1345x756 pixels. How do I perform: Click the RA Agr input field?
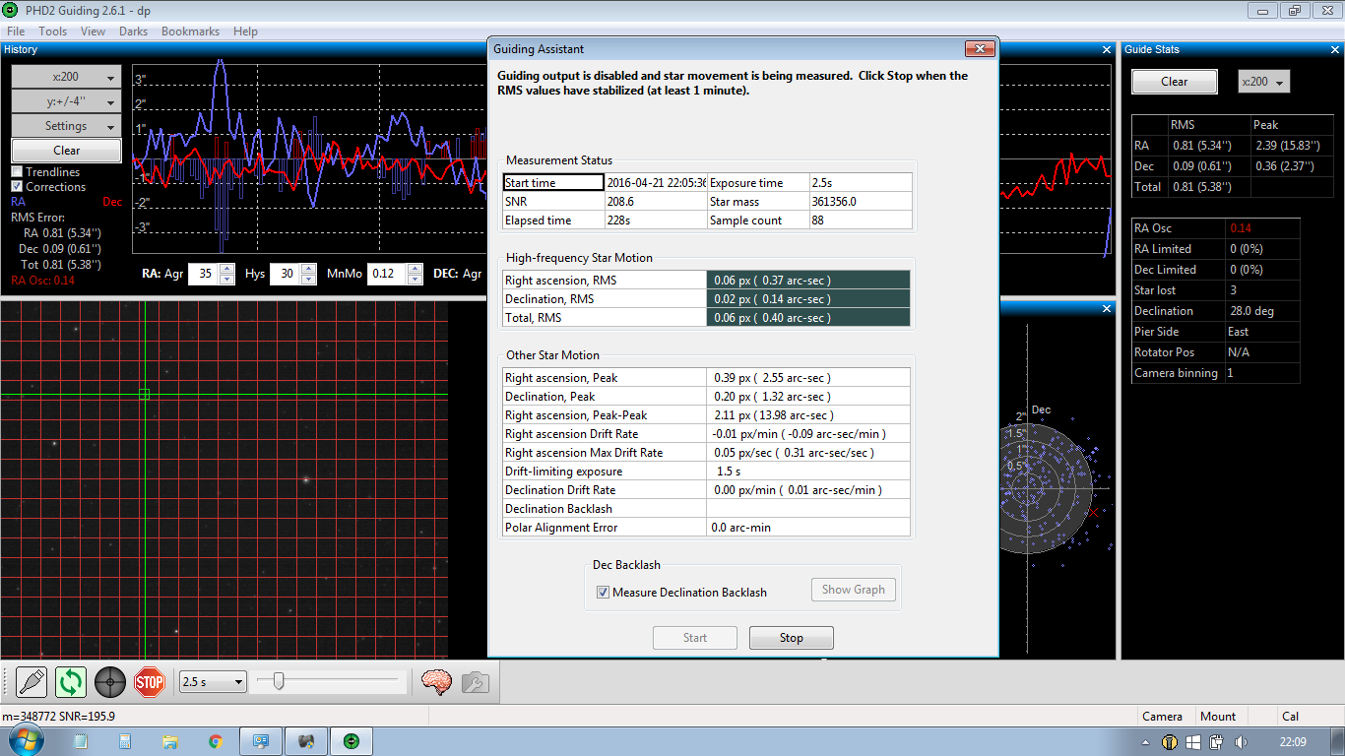coord(204,274)
